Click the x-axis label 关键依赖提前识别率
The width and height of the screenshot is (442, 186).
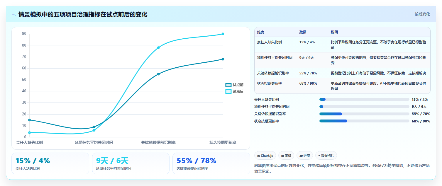tap(158, 142)
